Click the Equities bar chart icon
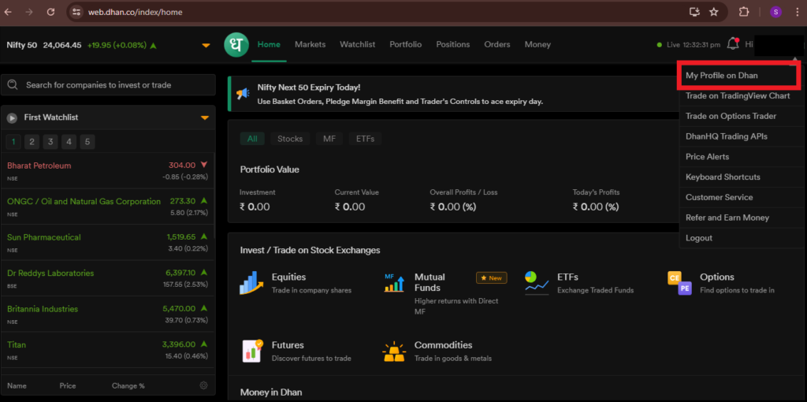Screen dimensions: 807x402 tap(251, 283)
